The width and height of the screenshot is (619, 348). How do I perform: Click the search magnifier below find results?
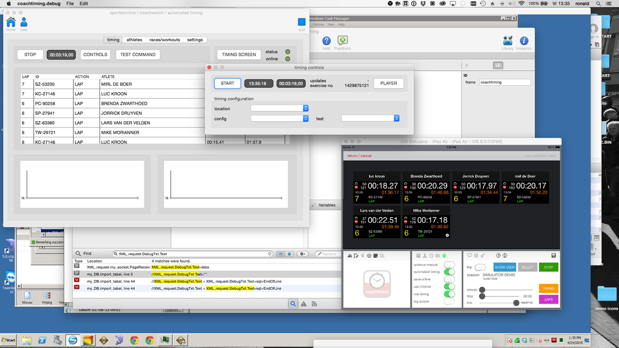(293, 304)
